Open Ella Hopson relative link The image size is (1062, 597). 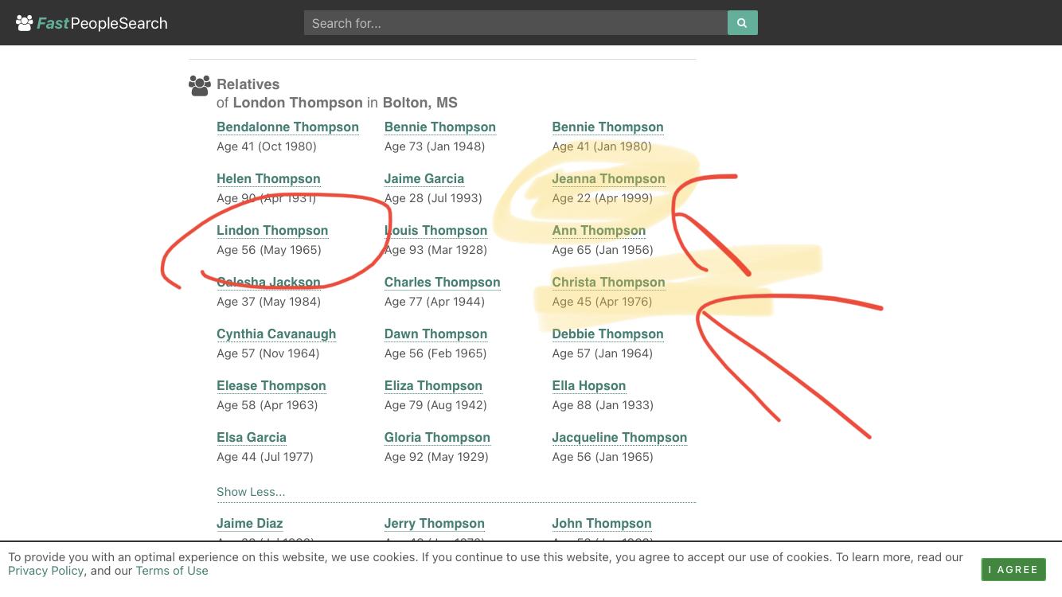(x=589, y=386)
